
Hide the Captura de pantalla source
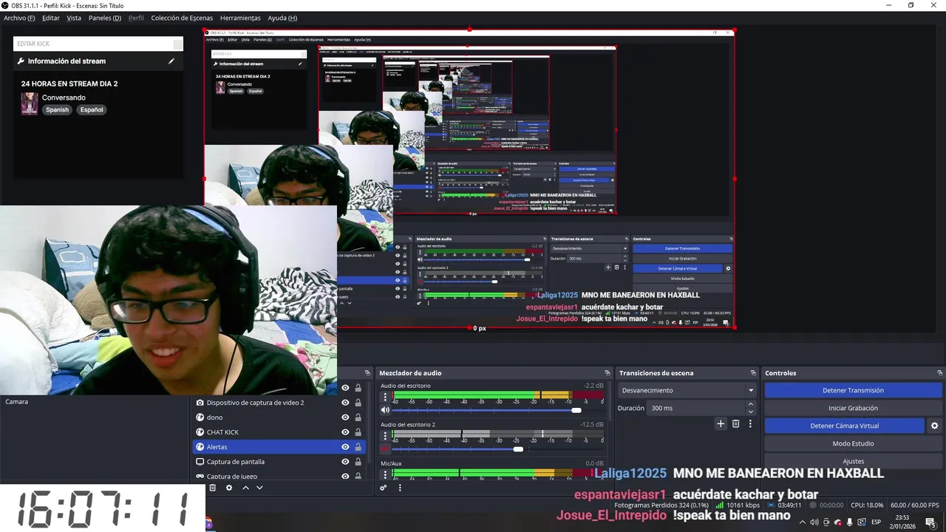click(x=345, y=462)
